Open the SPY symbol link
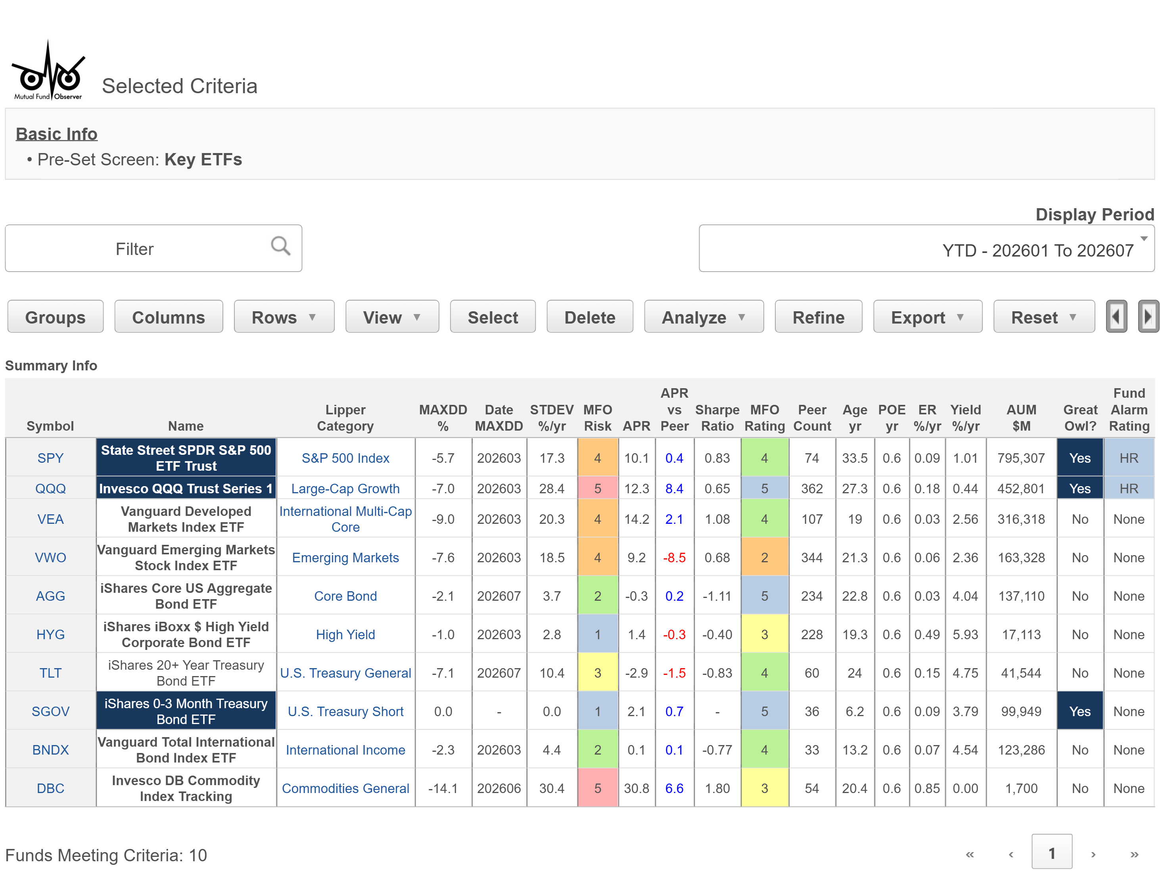The width and height of the screenshot is (1160, 889). [x=50, y=458]
